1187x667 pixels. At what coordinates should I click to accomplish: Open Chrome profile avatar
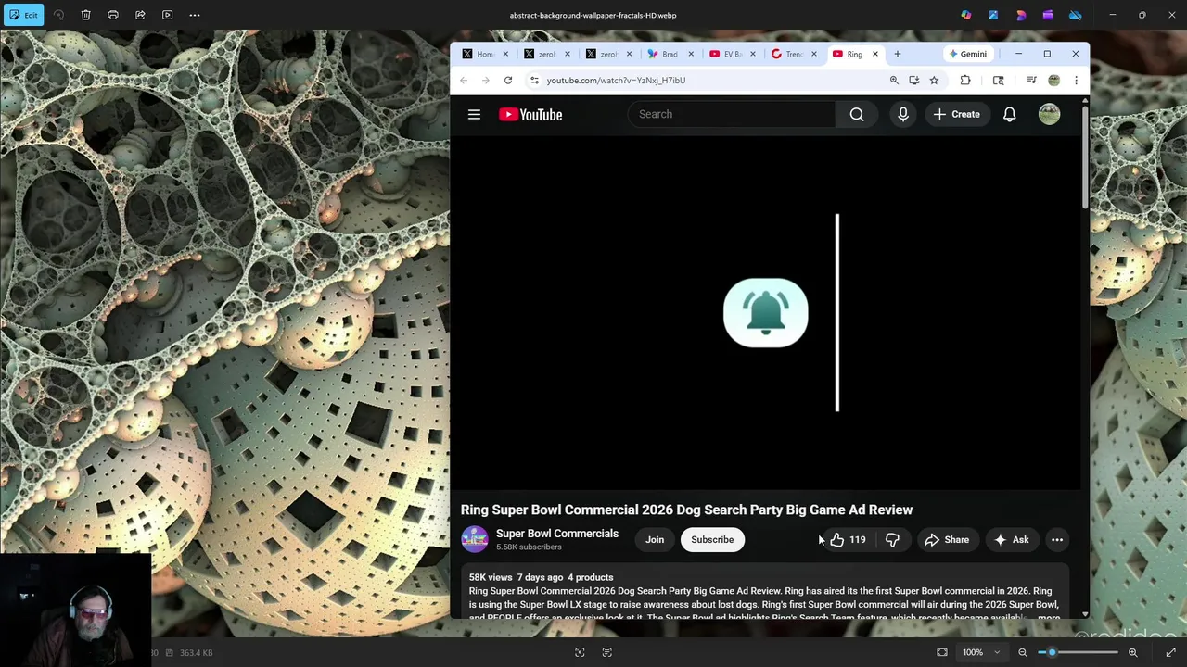pos(1053,81)
